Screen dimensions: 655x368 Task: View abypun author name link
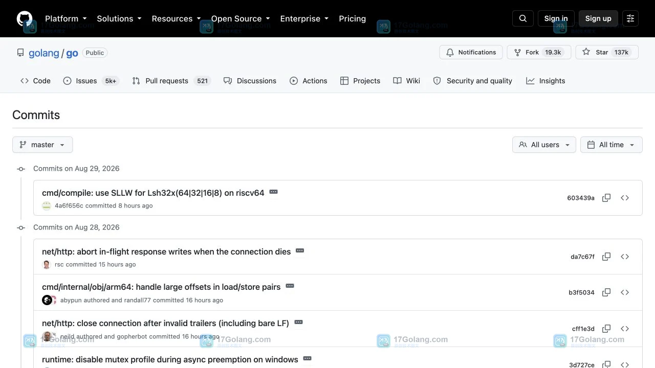click(x=71, y=300)
